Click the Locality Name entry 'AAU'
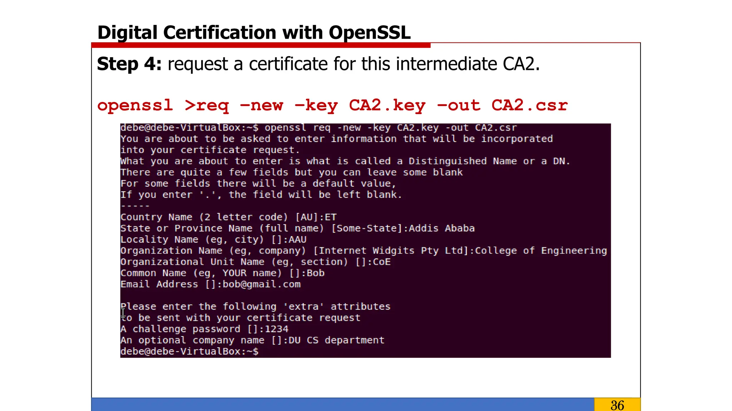This screenshot has height=411, width=732. tap(298, 239)
